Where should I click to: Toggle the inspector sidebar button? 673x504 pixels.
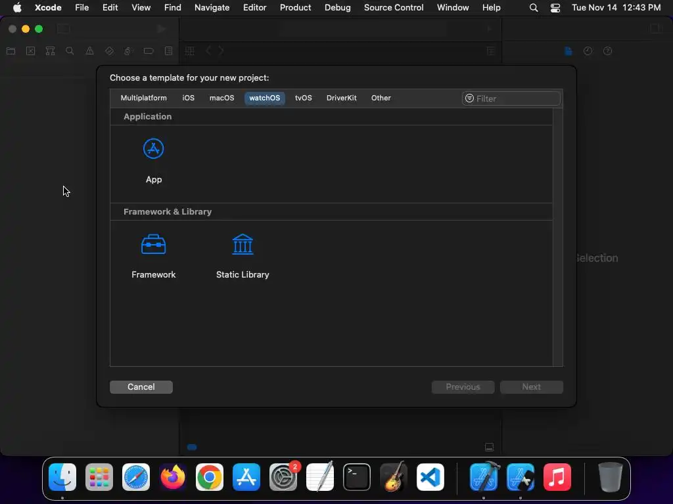(655, 29)
